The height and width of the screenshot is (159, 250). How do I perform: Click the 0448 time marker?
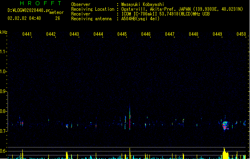point(194,34)
